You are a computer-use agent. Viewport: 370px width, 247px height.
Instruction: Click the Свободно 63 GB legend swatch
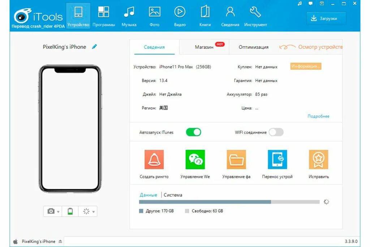click(187, 211)
